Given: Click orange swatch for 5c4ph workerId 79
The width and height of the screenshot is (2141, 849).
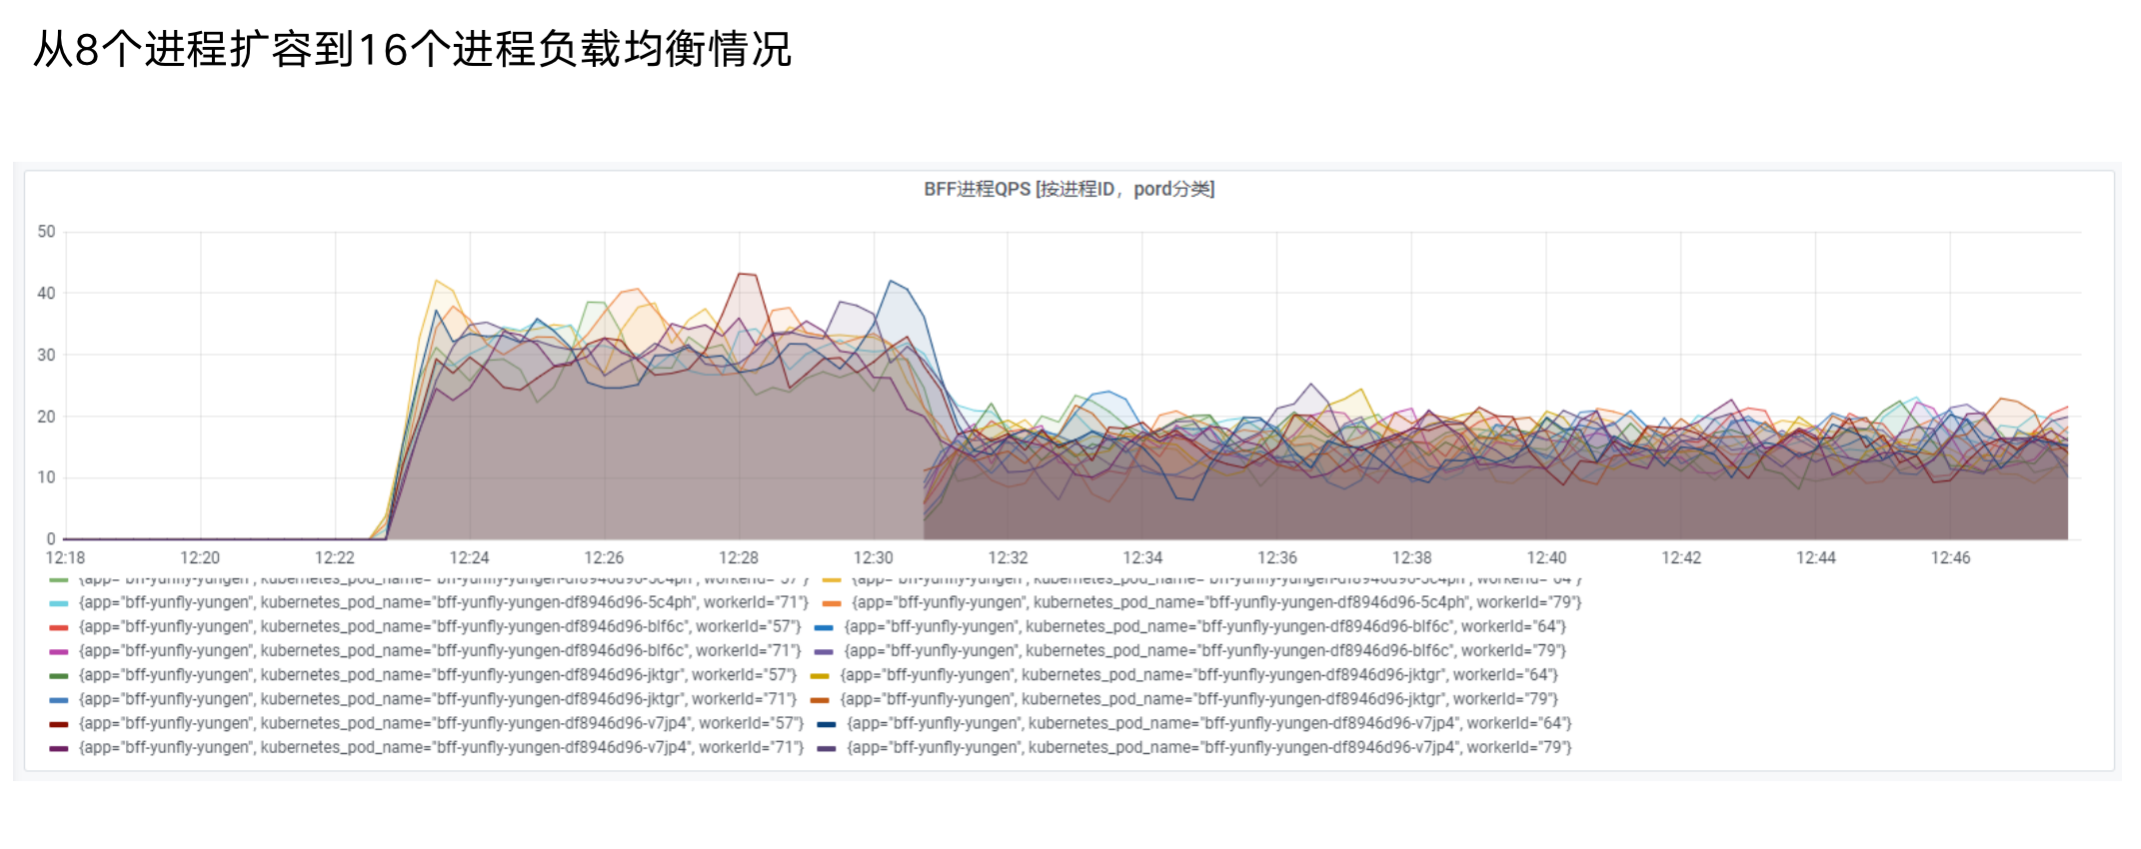Looking at the screenshot, I should point(832,603).
